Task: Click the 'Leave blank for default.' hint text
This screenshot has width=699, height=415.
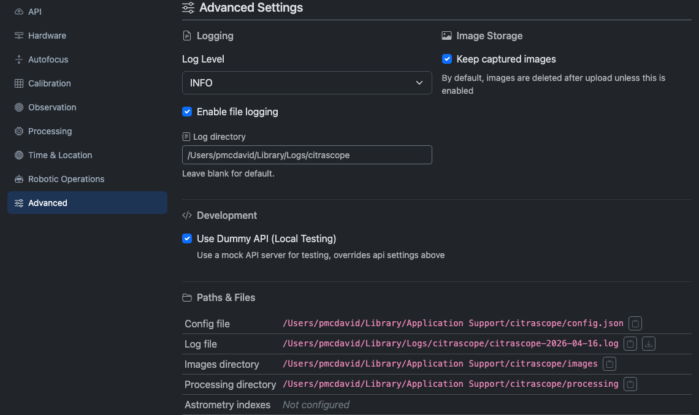Action: [228, 173]
